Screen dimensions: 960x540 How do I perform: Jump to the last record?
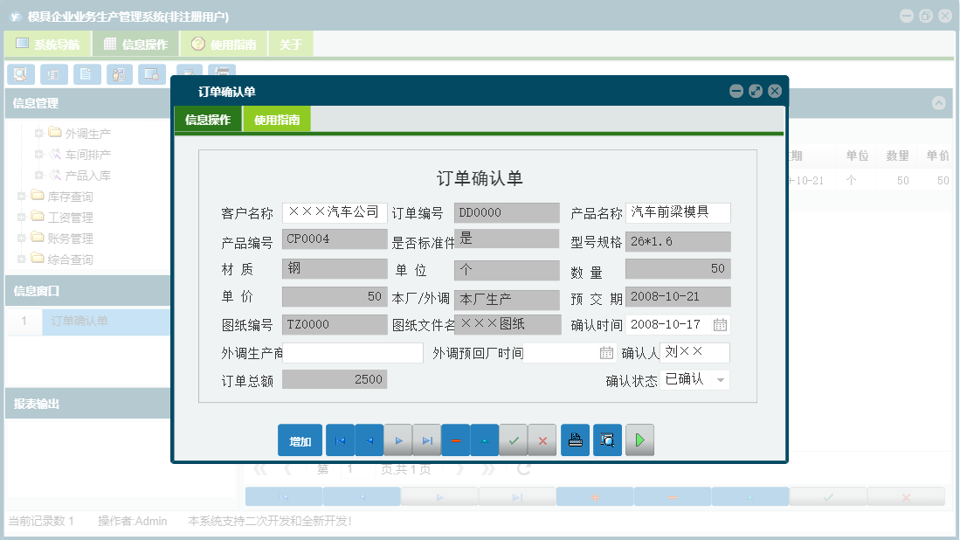pos(427,440)
